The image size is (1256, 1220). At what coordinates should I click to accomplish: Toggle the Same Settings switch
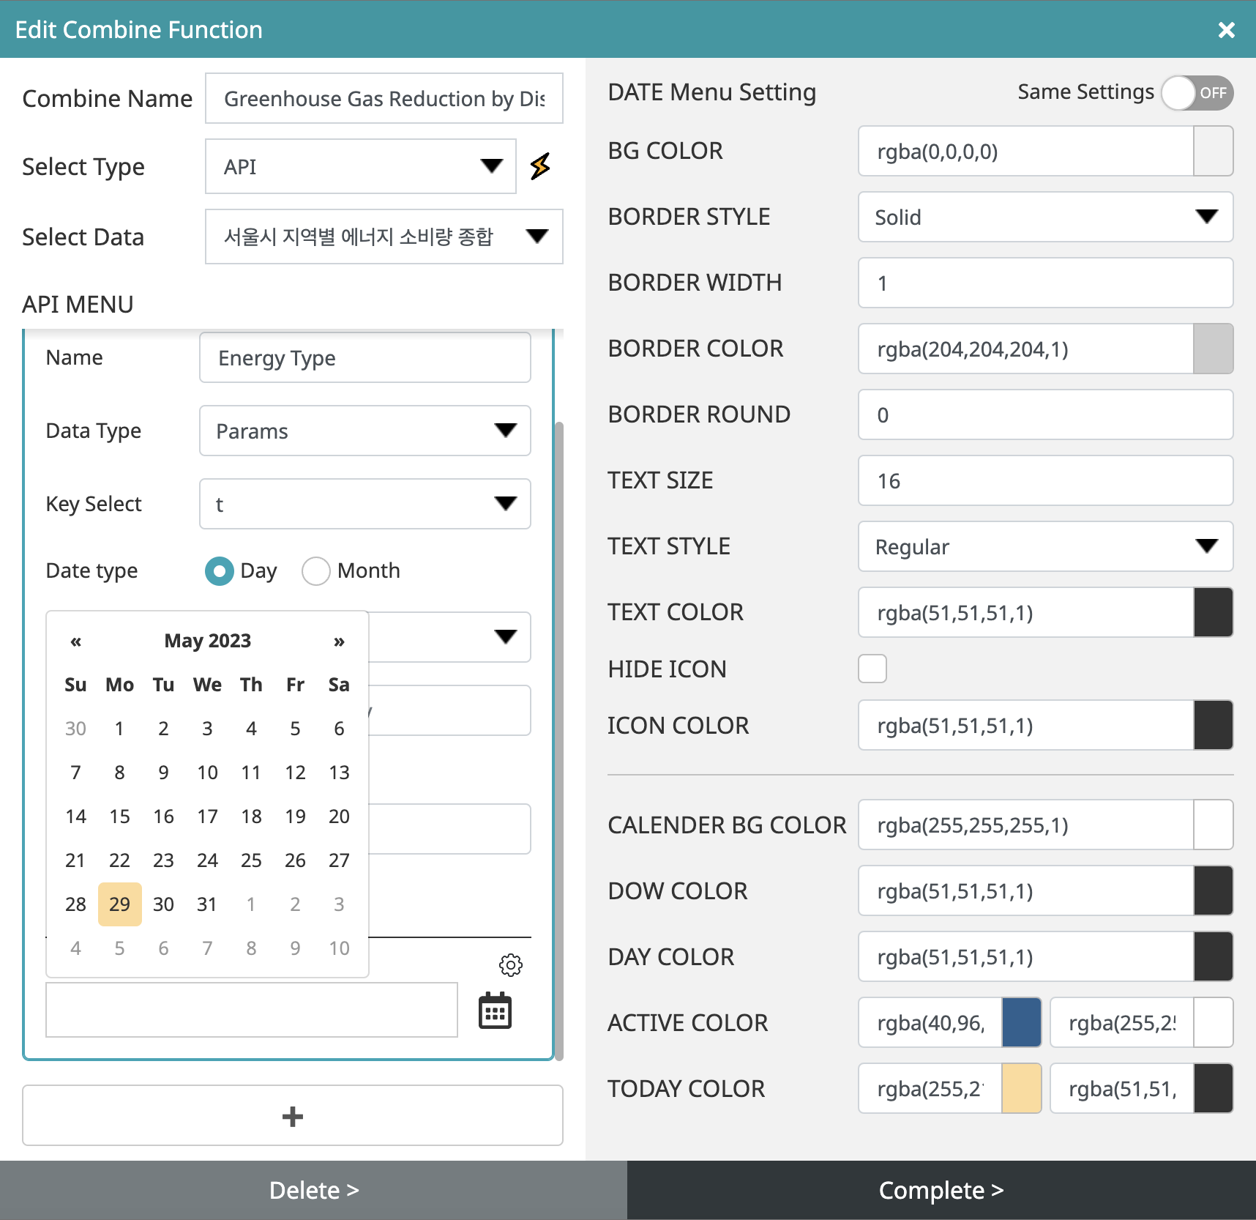[1197, 93]
